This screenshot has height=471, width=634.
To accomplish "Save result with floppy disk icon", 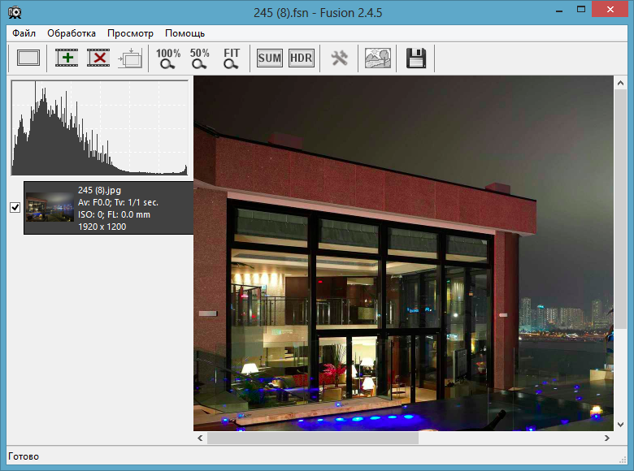I will 415,58.
